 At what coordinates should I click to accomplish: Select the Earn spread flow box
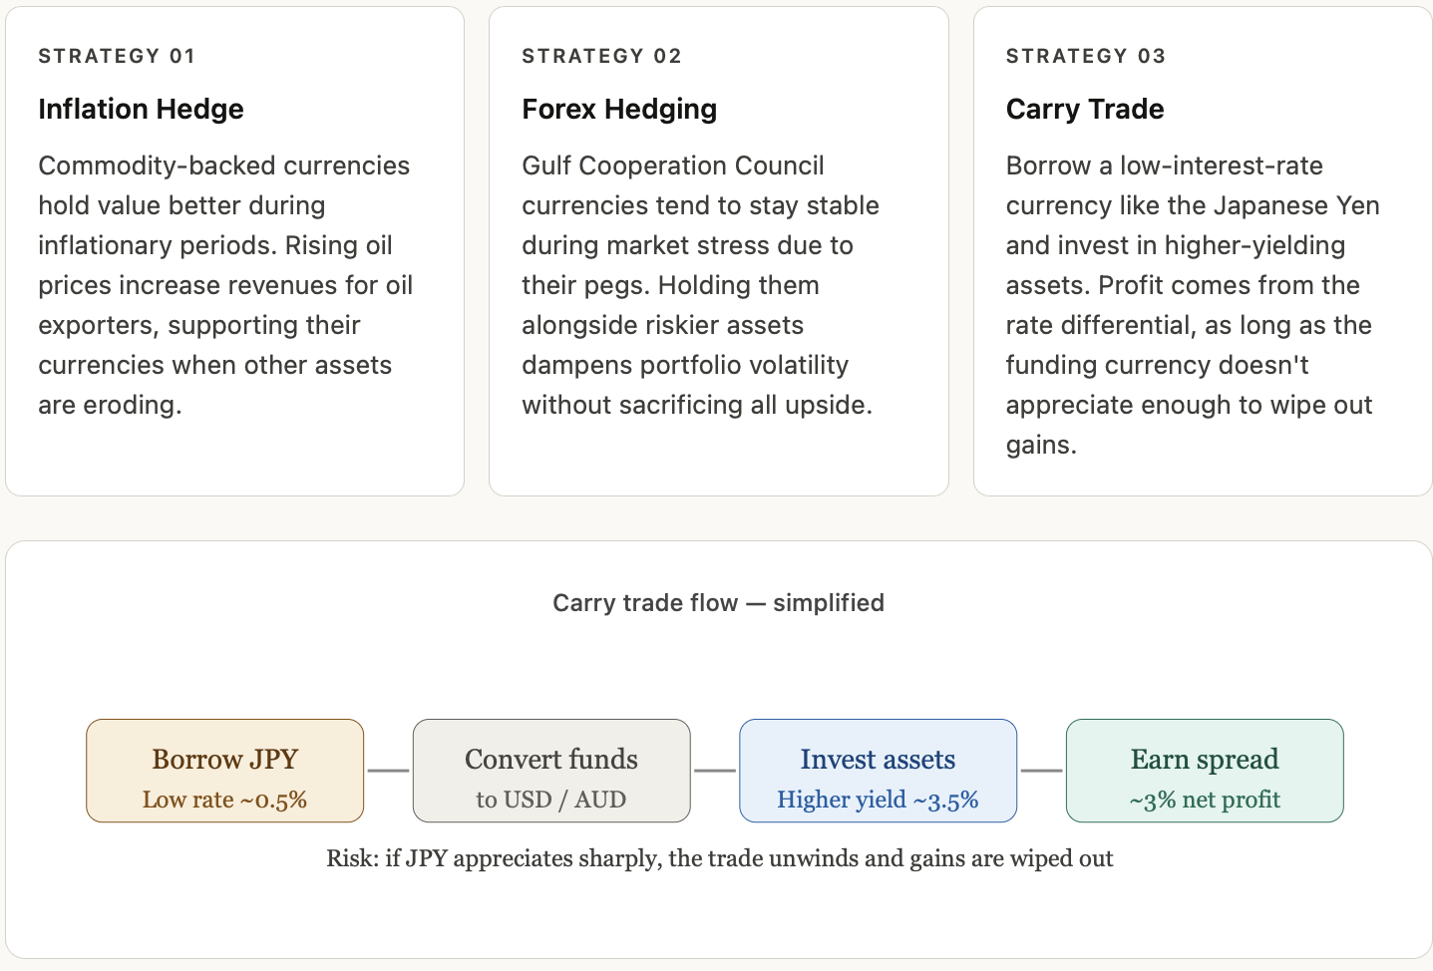1205,771
